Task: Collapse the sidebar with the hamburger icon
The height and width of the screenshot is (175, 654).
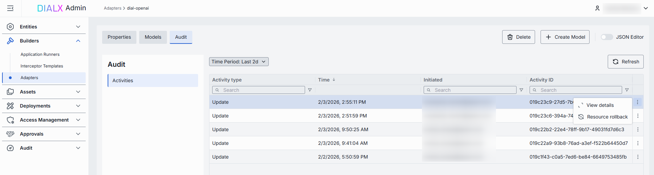Action: 10,8
